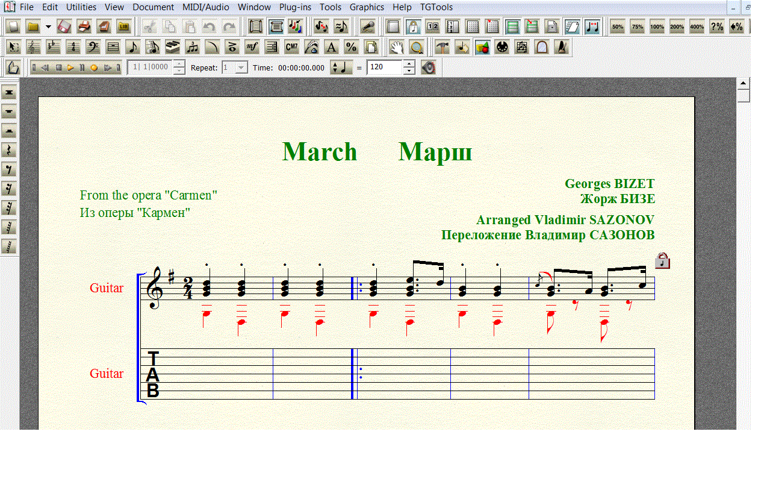Image resolution: width=767 pixels, height=490 pixels.
Task: Open the Repeat count dropdown
Action: click(x=241, y=68)
